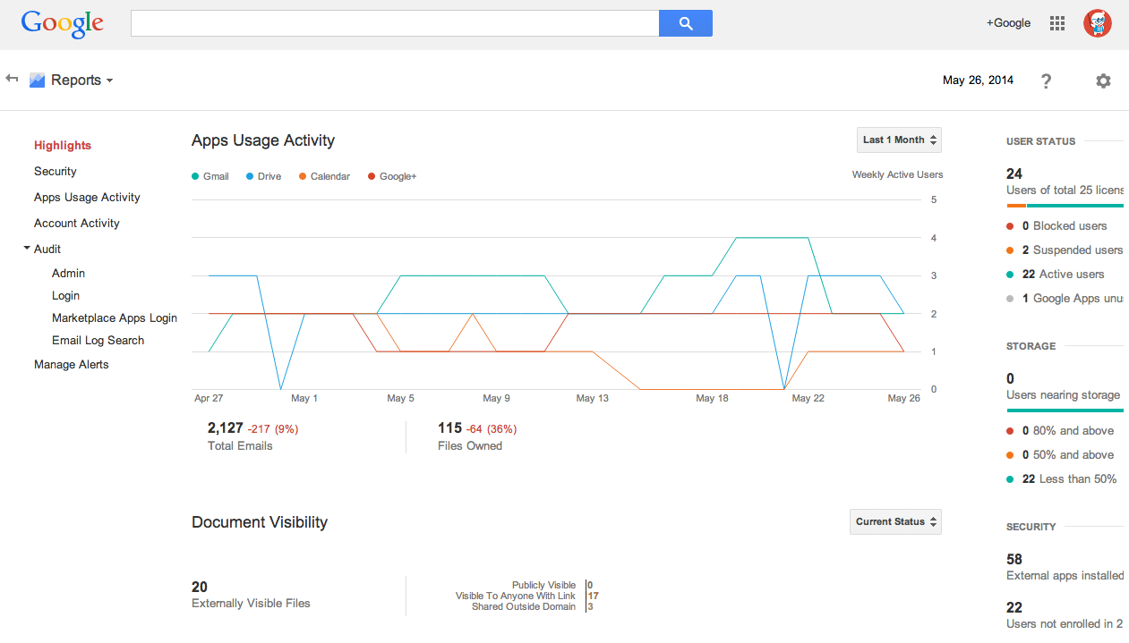The width and height of the screenshot is (1129, 643).
Task: Toggle the Drive series in chart legend
Action: [x=263, y=176]
